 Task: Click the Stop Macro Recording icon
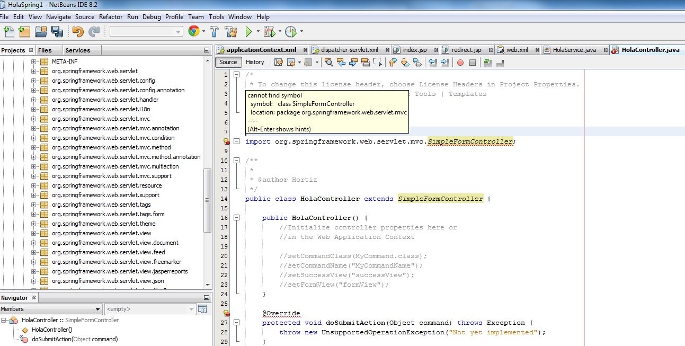[473, 63]
